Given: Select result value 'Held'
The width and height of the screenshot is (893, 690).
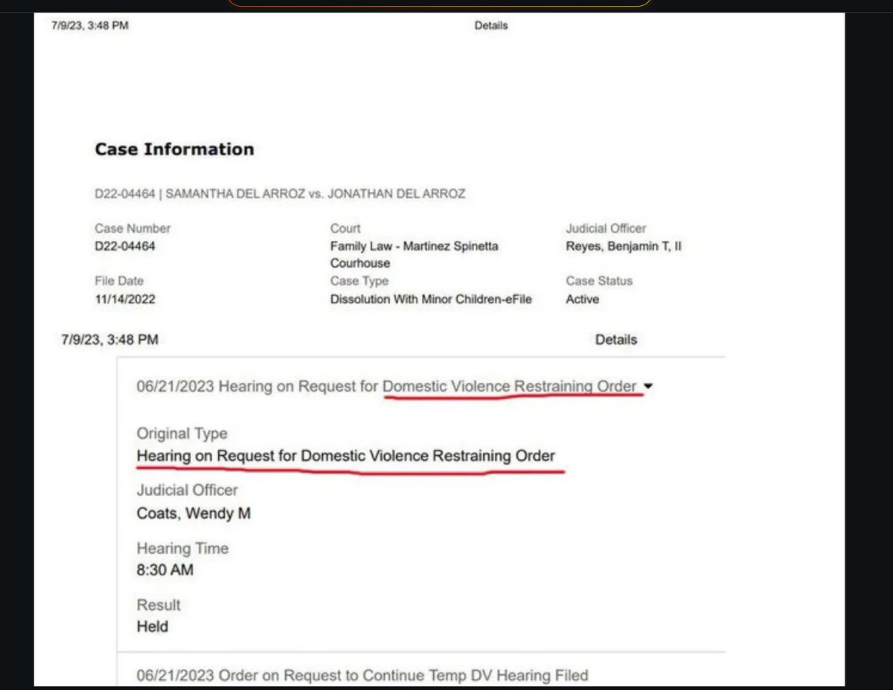Looking at the screenshot, I should [x=153, y=627].
